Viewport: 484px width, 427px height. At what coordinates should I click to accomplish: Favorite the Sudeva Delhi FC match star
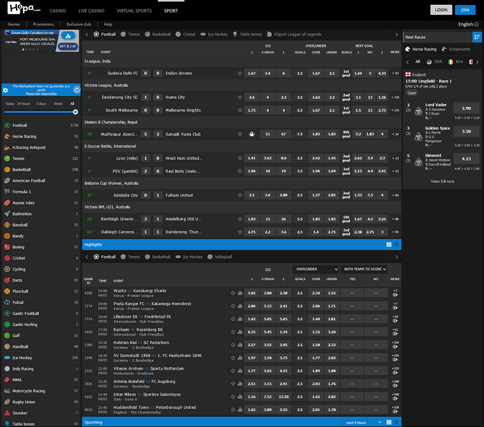[x=240, y=73]
